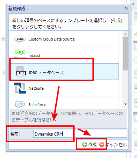Select the Salesforce template
Viewport: 137px width, 158px height.
tap(64, 102)
